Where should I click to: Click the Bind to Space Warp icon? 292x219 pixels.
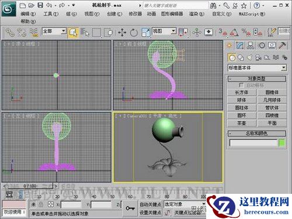point(34,32)
